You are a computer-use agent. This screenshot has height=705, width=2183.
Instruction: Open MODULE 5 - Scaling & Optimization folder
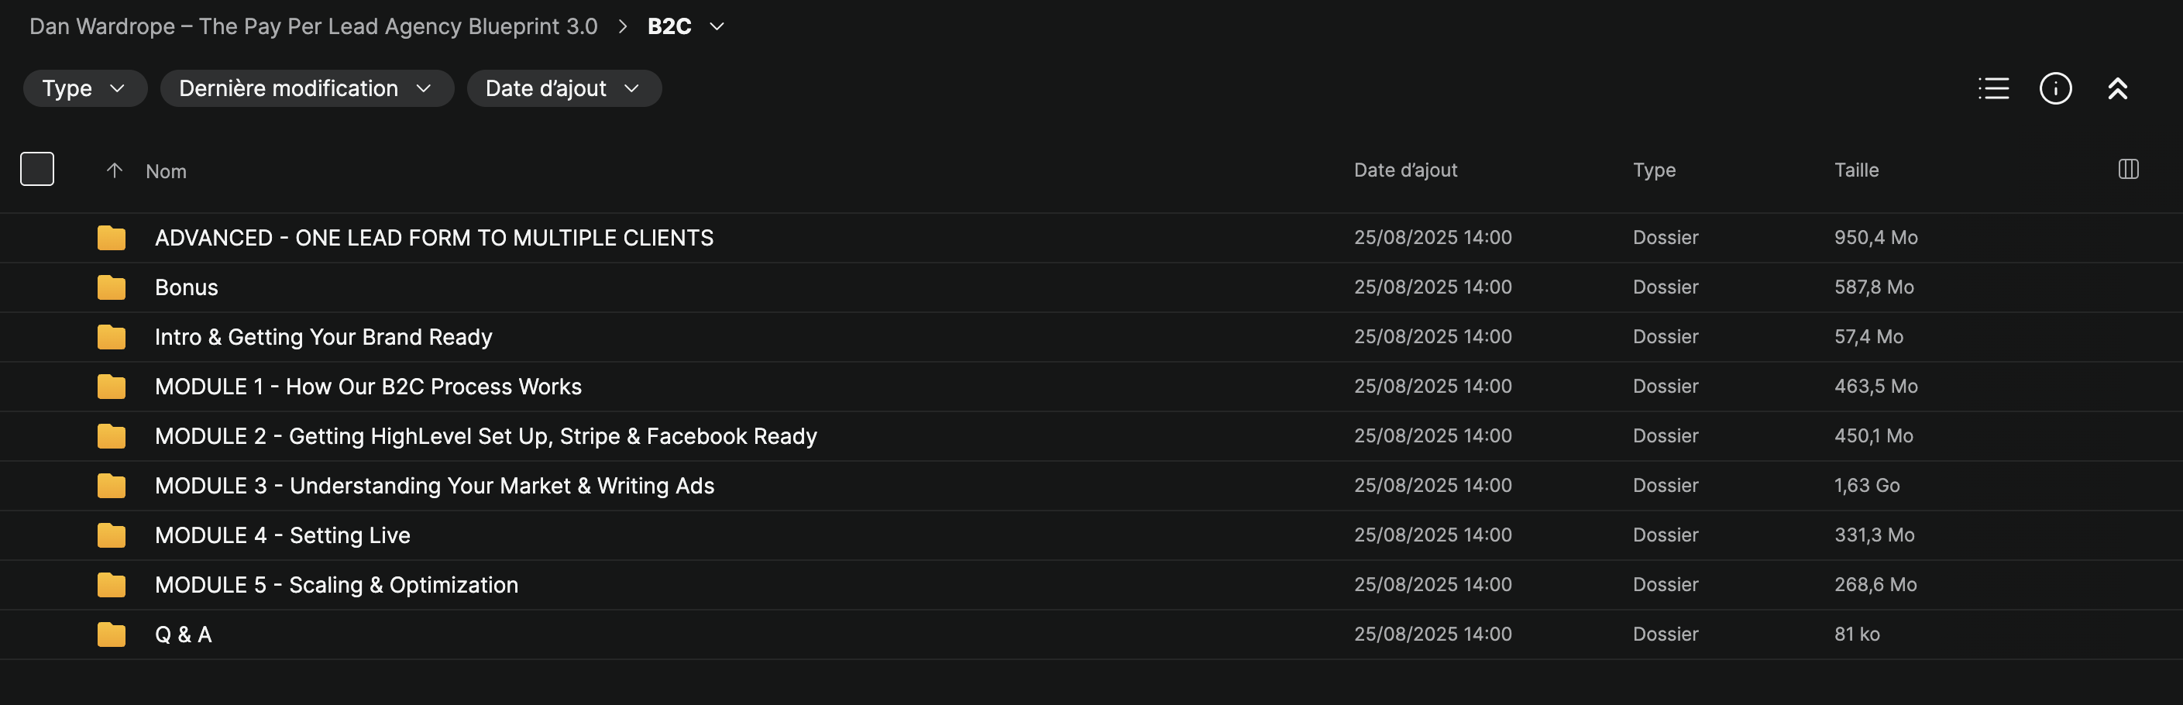pos(336,585)
